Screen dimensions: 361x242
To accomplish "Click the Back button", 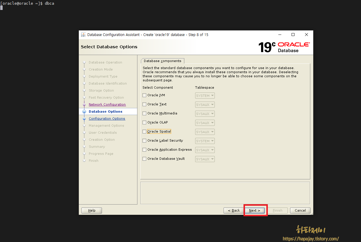I will coord(234,210).
